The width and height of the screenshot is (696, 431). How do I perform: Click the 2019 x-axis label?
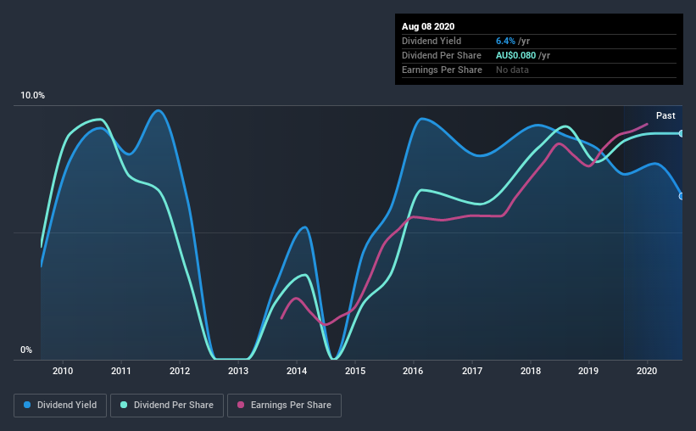(588, 371)
